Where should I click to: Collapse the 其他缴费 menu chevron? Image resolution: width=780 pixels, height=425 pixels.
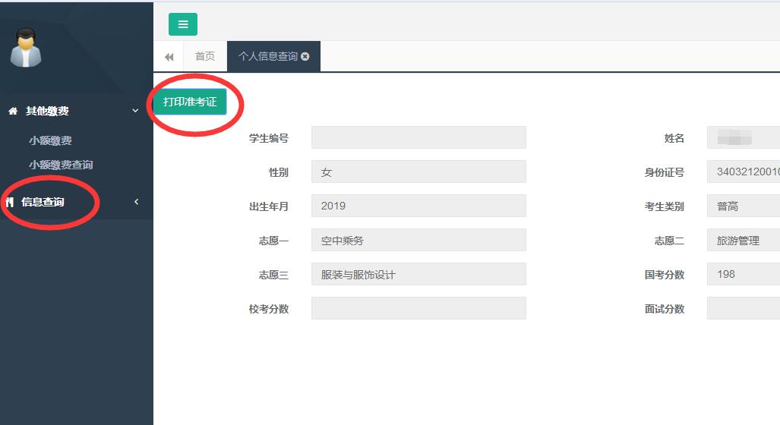(x=135, y=111)
